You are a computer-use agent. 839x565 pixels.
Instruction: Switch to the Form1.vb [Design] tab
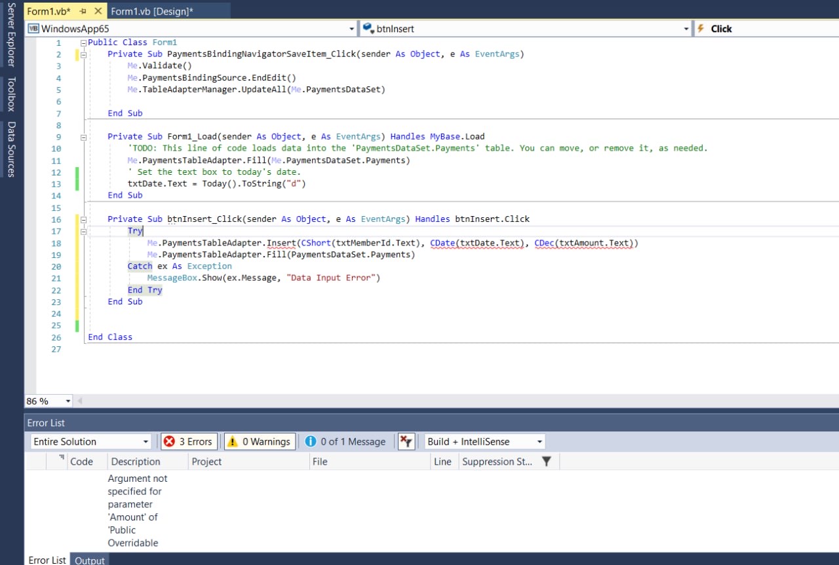point(164,10)
